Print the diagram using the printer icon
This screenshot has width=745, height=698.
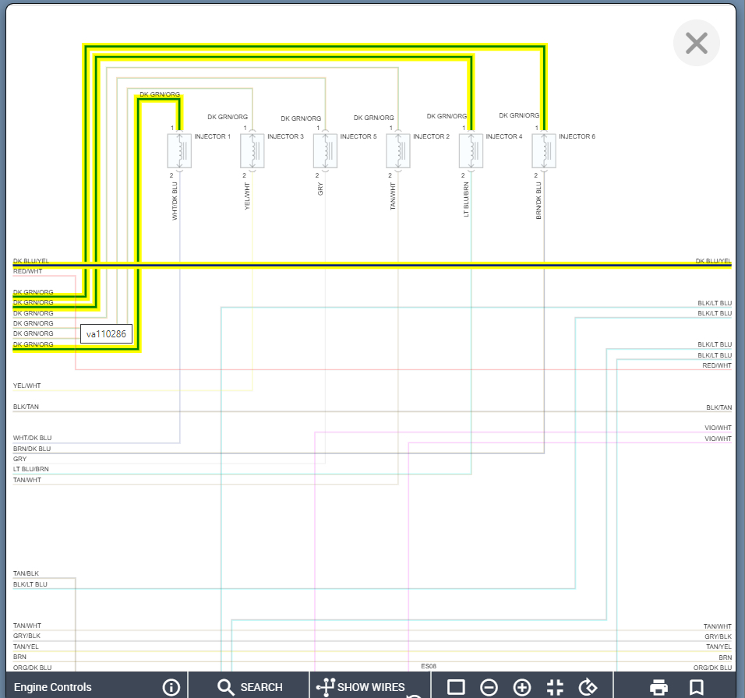[x=658, y=687]
